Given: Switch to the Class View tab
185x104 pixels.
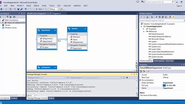Looking at the screenshot, I should coord(170,61).
